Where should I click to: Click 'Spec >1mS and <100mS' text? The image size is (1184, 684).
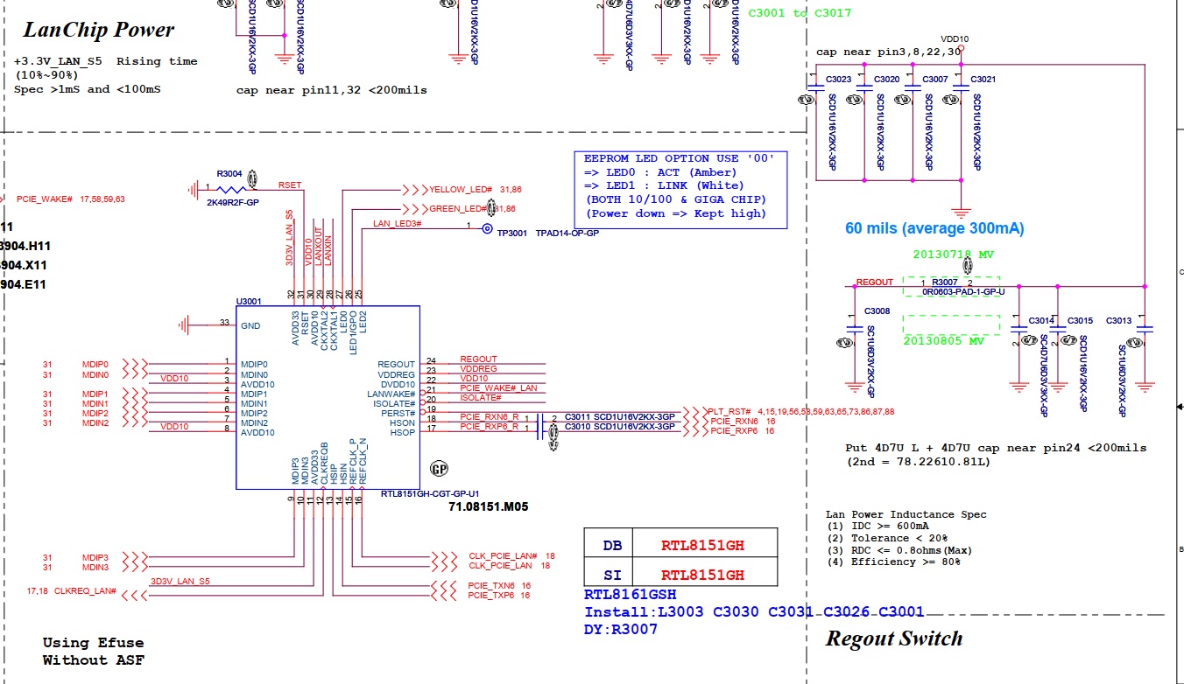87,89
